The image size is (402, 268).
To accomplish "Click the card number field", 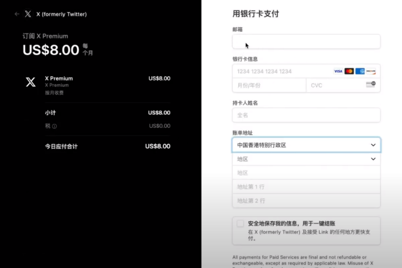I will click(x=281, y=72).
